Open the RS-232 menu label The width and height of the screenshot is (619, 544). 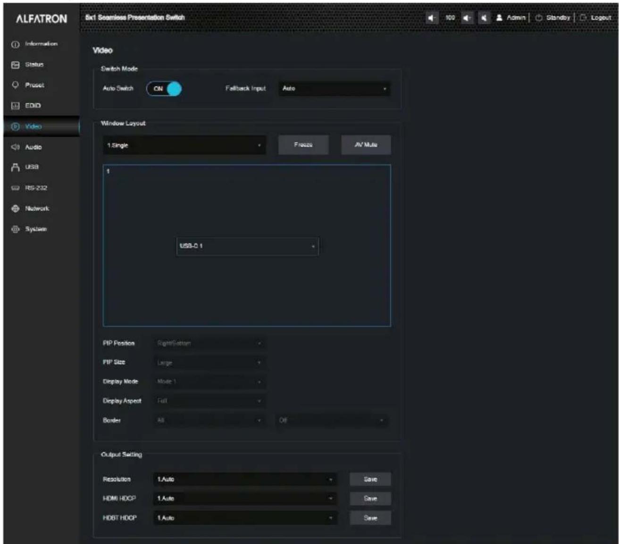coord(36,188)
